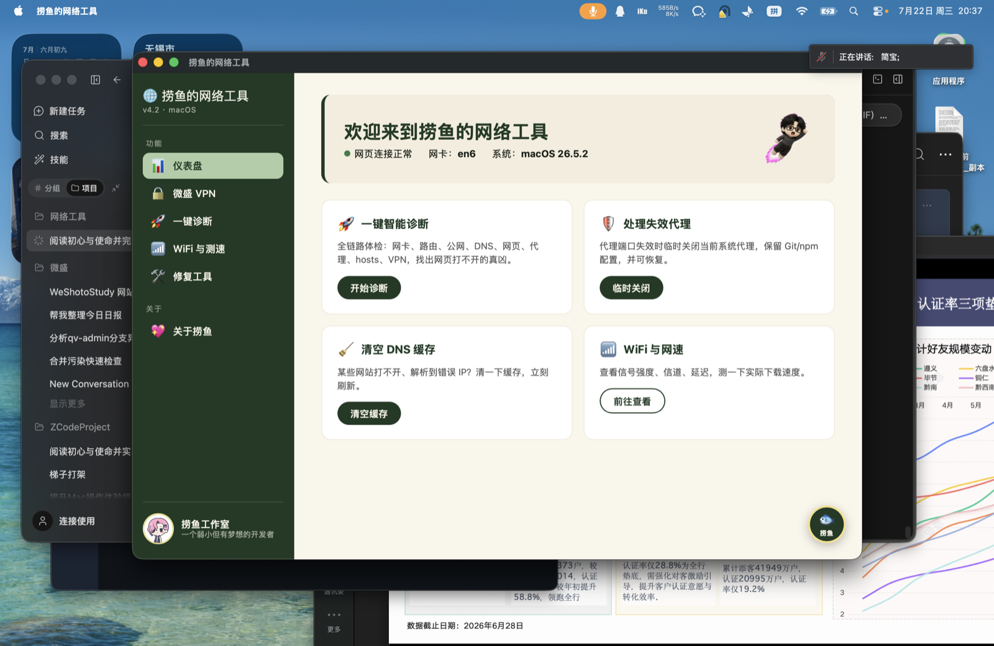Viewport: 994px width, 646px height.
Task: Open 仪表盘 in the sidebar
Action: point(213,166)
